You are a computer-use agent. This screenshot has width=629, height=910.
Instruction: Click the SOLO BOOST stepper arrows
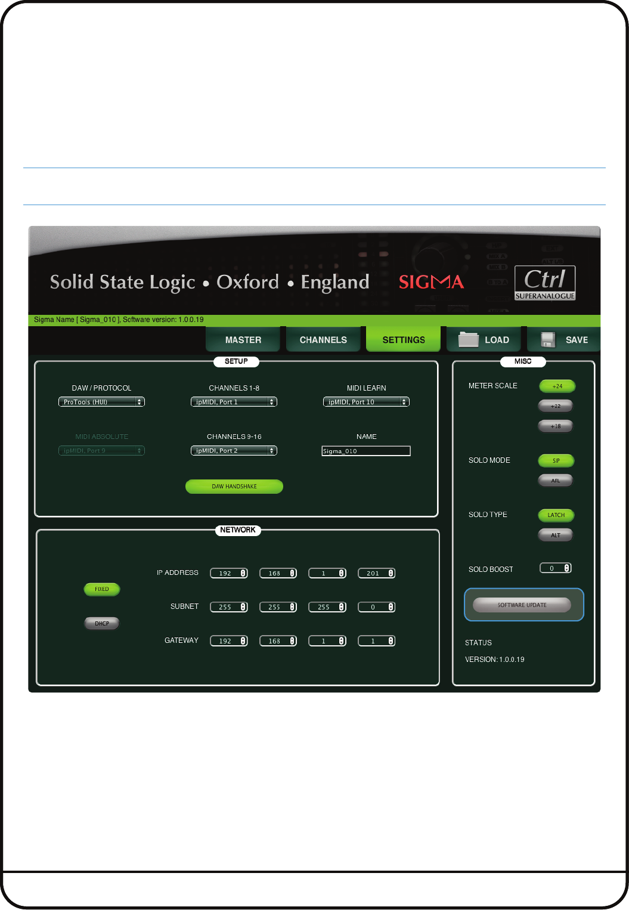point(567,568)
